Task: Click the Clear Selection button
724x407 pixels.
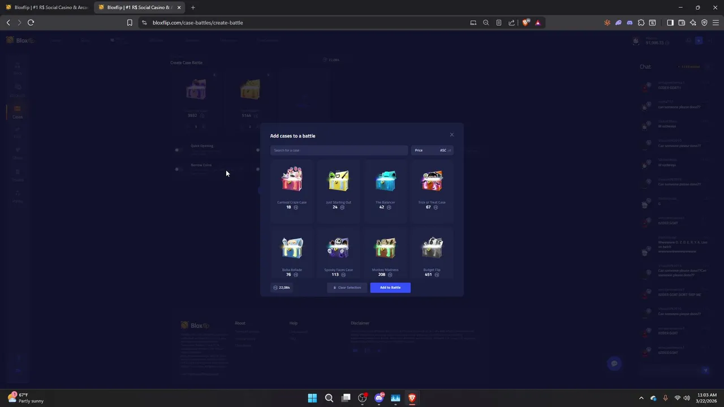Action: pyautogui.click(x=347, y=288)
